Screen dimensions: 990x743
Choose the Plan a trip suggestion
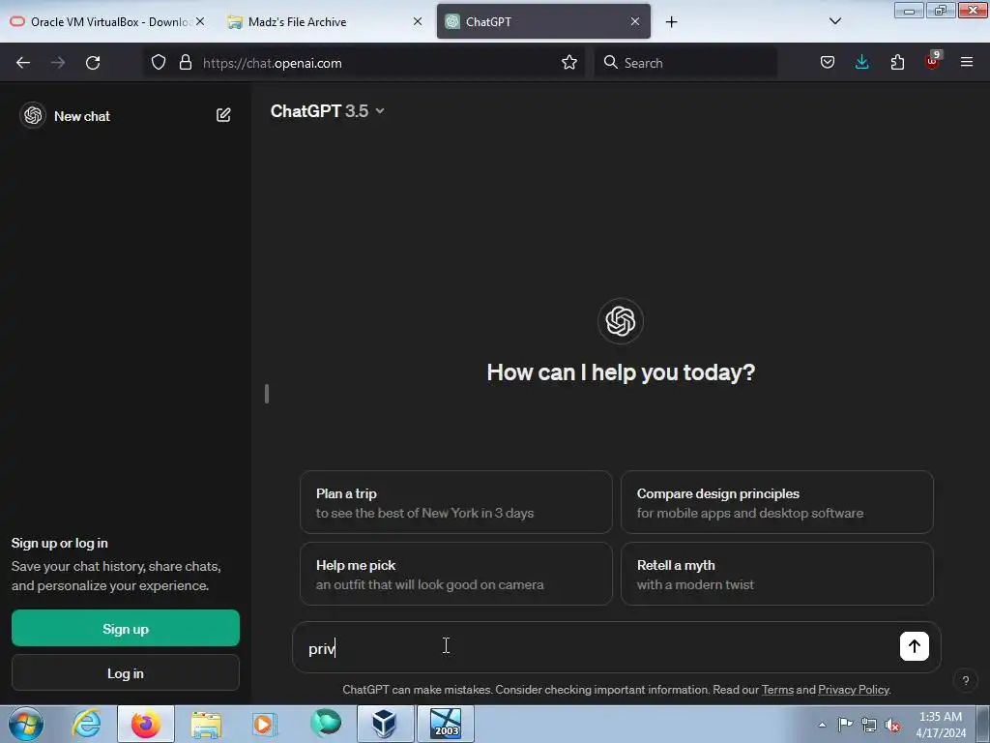456,502
